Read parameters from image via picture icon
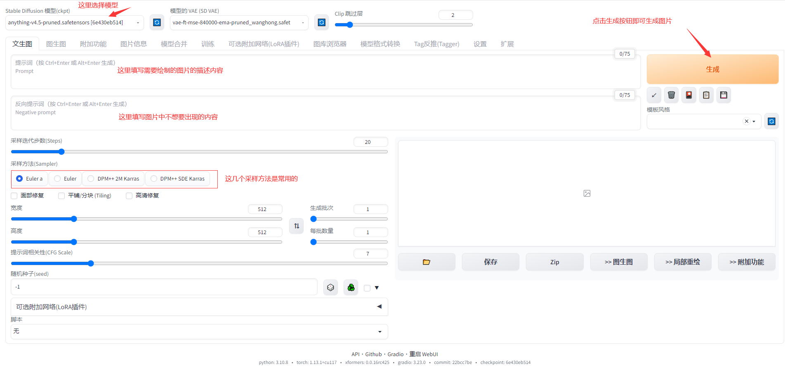Viewport: 785px width, 371px height. 688,95
